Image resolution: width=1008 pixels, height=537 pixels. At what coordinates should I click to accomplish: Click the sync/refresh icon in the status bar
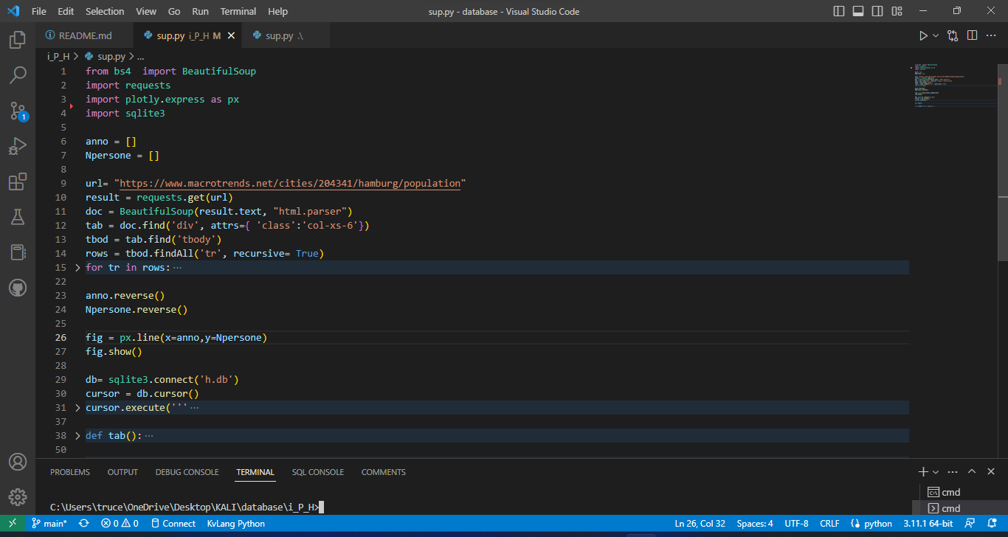(83, 523)
